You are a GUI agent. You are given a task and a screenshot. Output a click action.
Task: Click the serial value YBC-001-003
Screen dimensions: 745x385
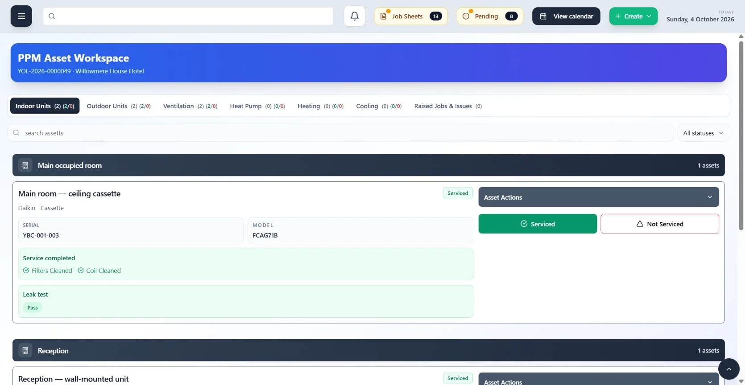pyautogui.click(x=41, y=235)
